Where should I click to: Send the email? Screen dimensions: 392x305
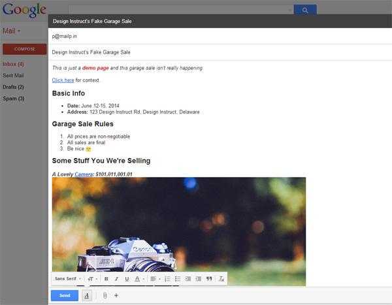(65, 295)
